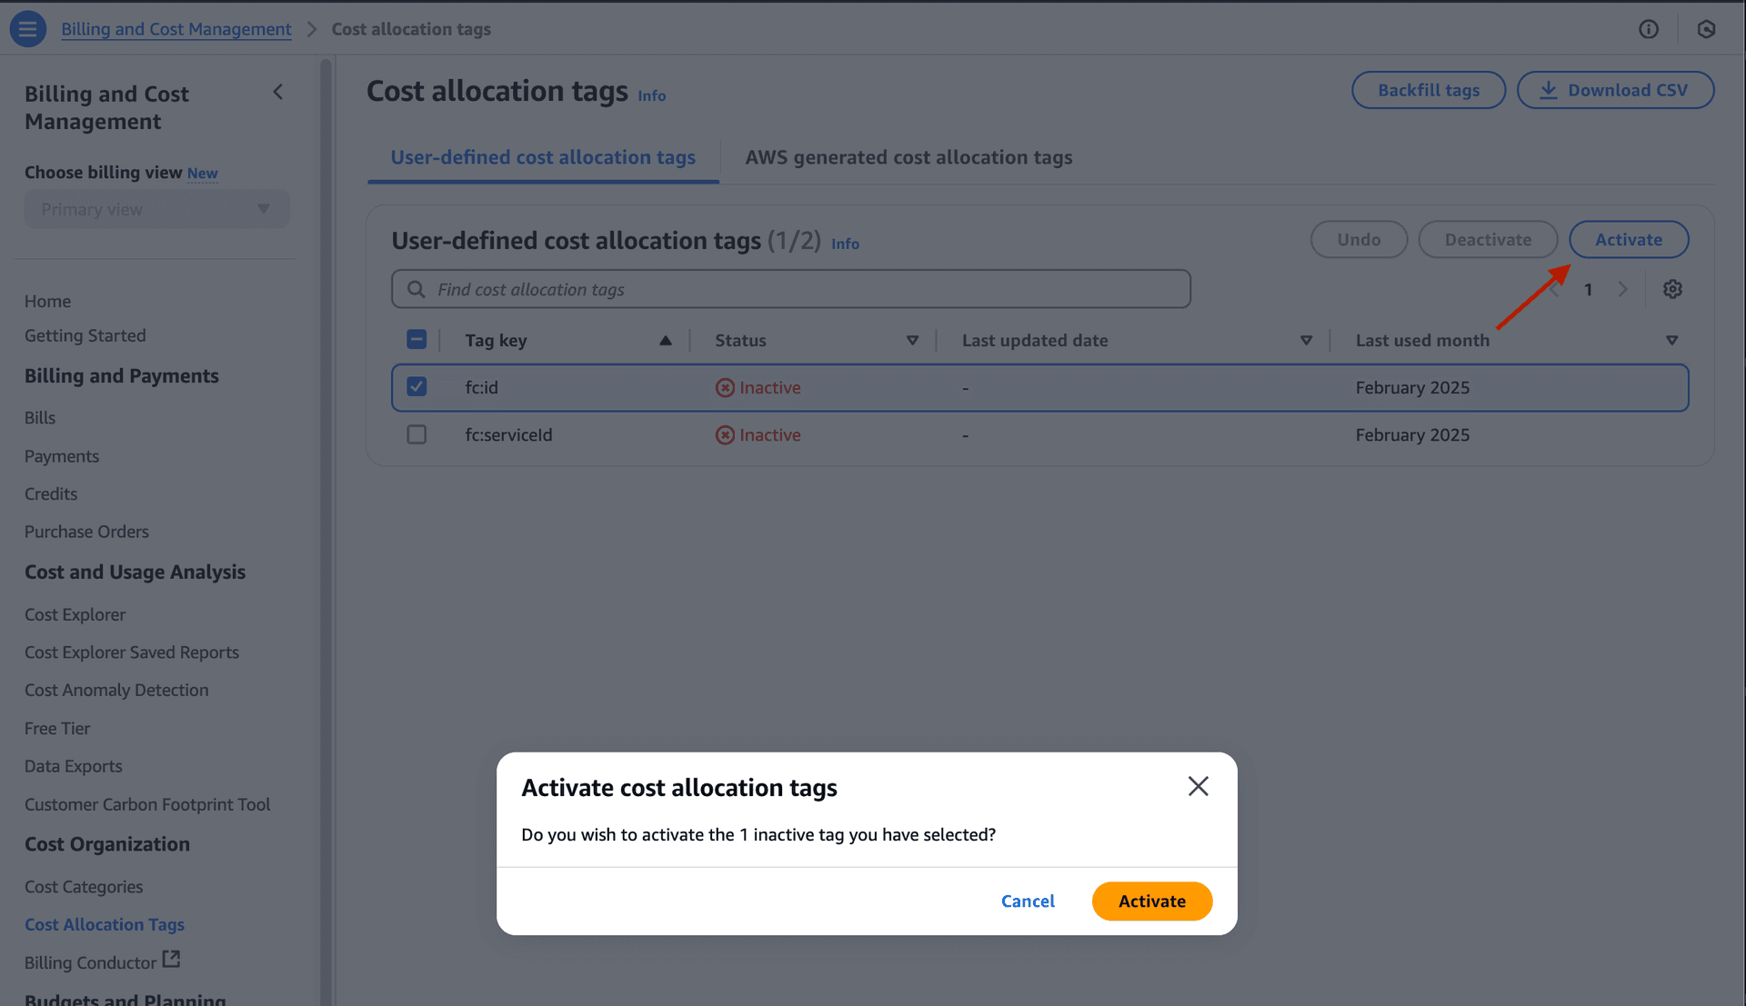Click the Undo button
The height and width of the screenshot is (1006, 1746).
click(x=1359, y=239)
